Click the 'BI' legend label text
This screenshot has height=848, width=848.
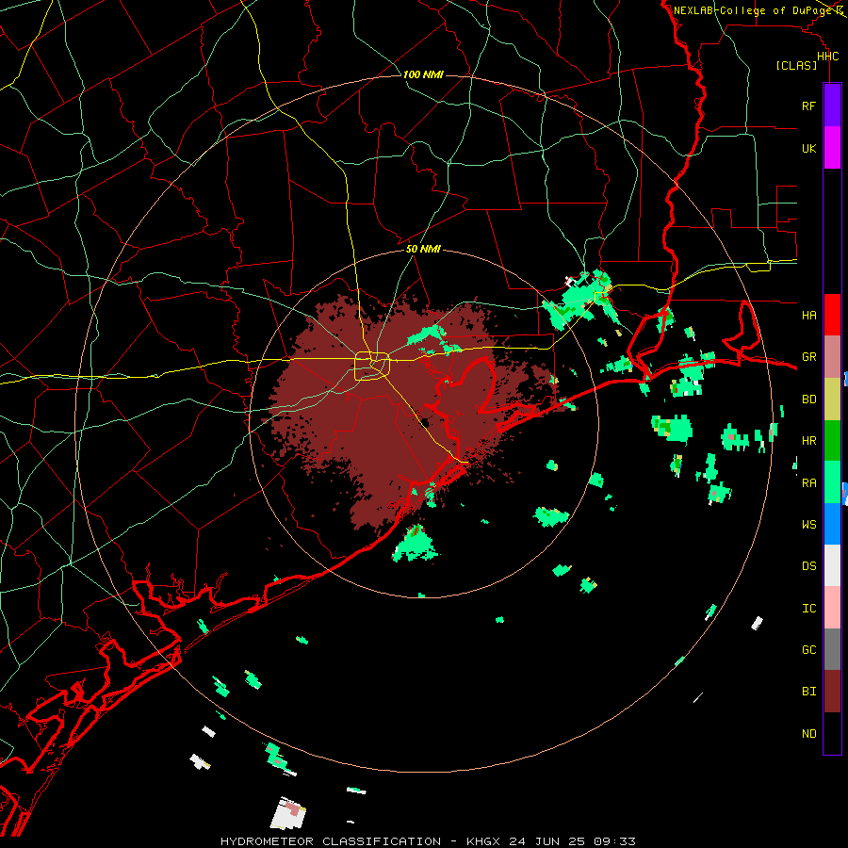808,692
